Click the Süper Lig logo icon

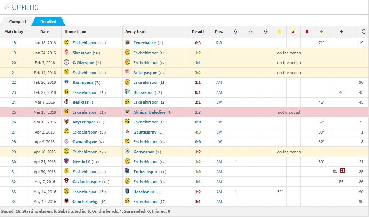point(6,7)
